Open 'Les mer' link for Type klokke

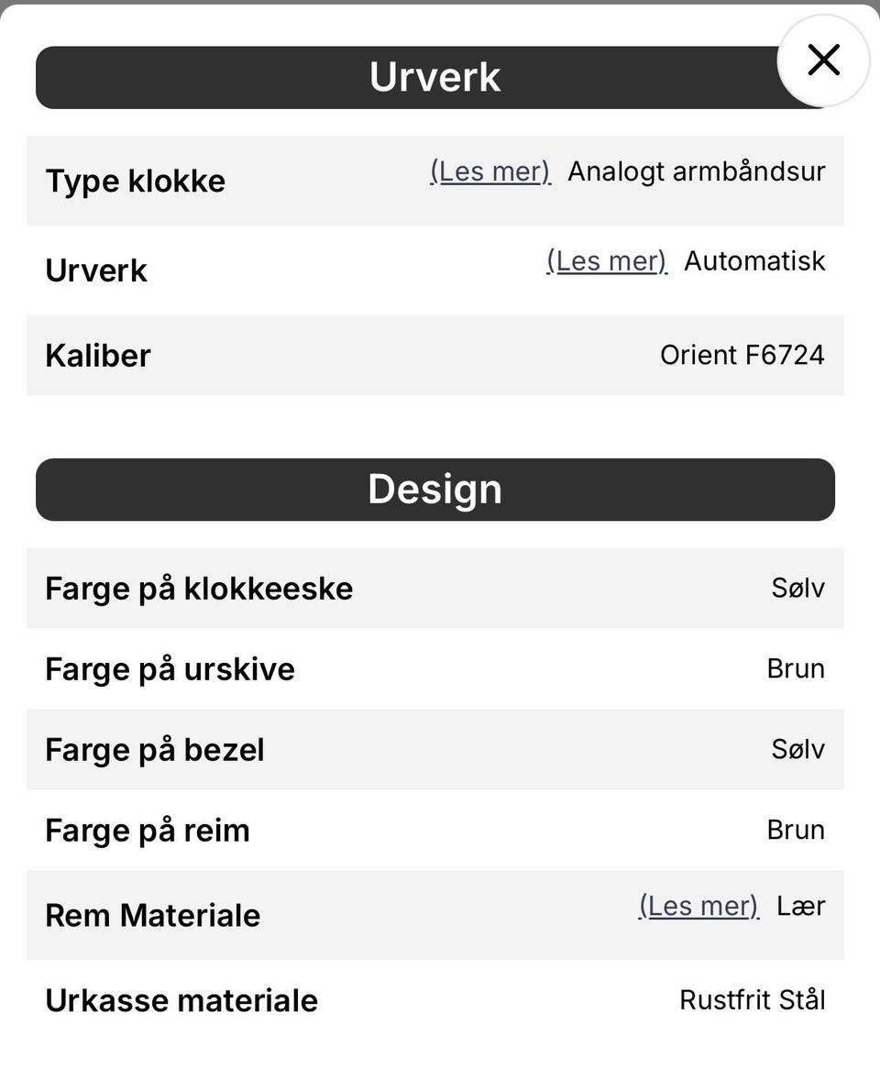(x=490, y=171)
